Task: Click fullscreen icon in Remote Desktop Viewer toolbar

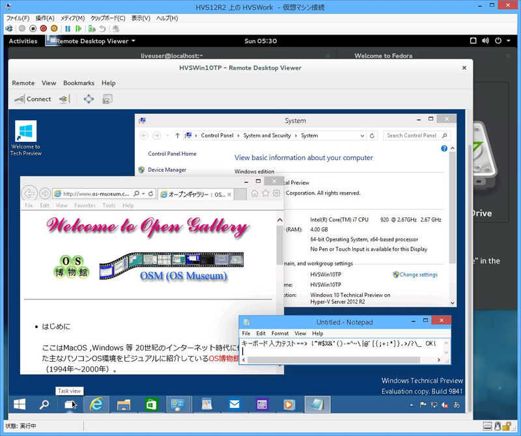Action: [x=89, y=99]
